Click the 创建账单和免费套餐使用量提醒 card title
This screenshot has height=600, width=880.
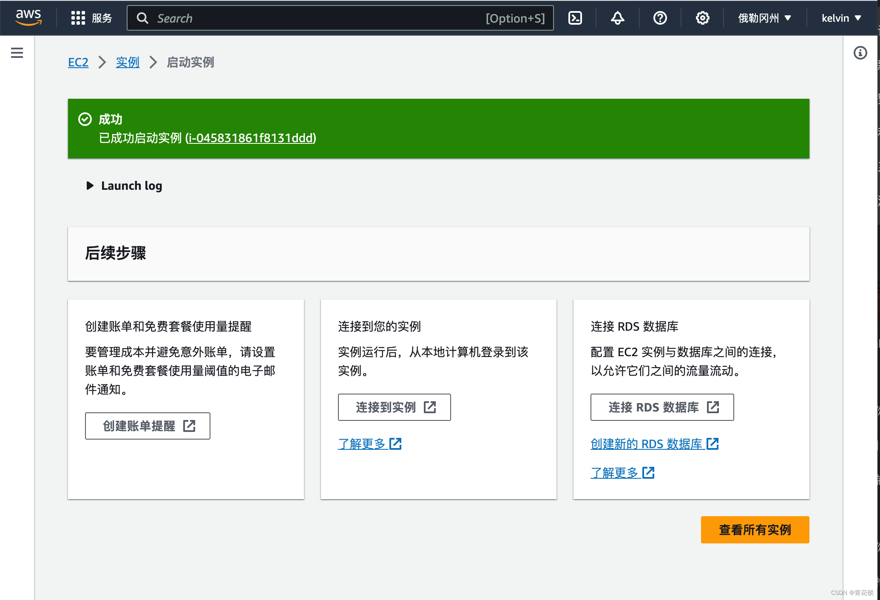[168, 326]
